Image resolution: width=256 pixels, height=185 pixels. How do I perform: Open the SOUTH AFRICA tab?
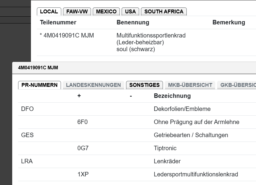click(x=164, y=12)
